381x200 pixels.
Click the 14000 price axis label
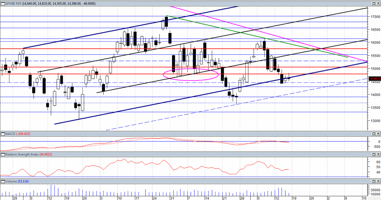point(376,95)
